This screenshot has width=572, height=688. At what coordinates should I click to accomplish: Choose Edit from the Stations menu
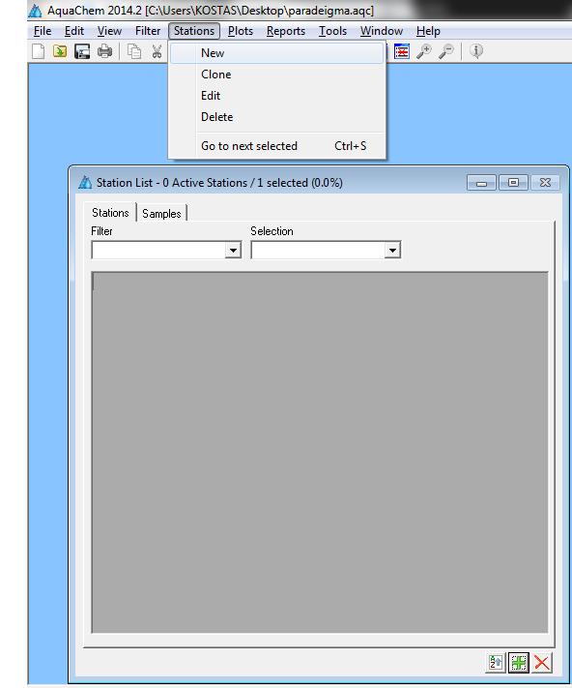276,96
